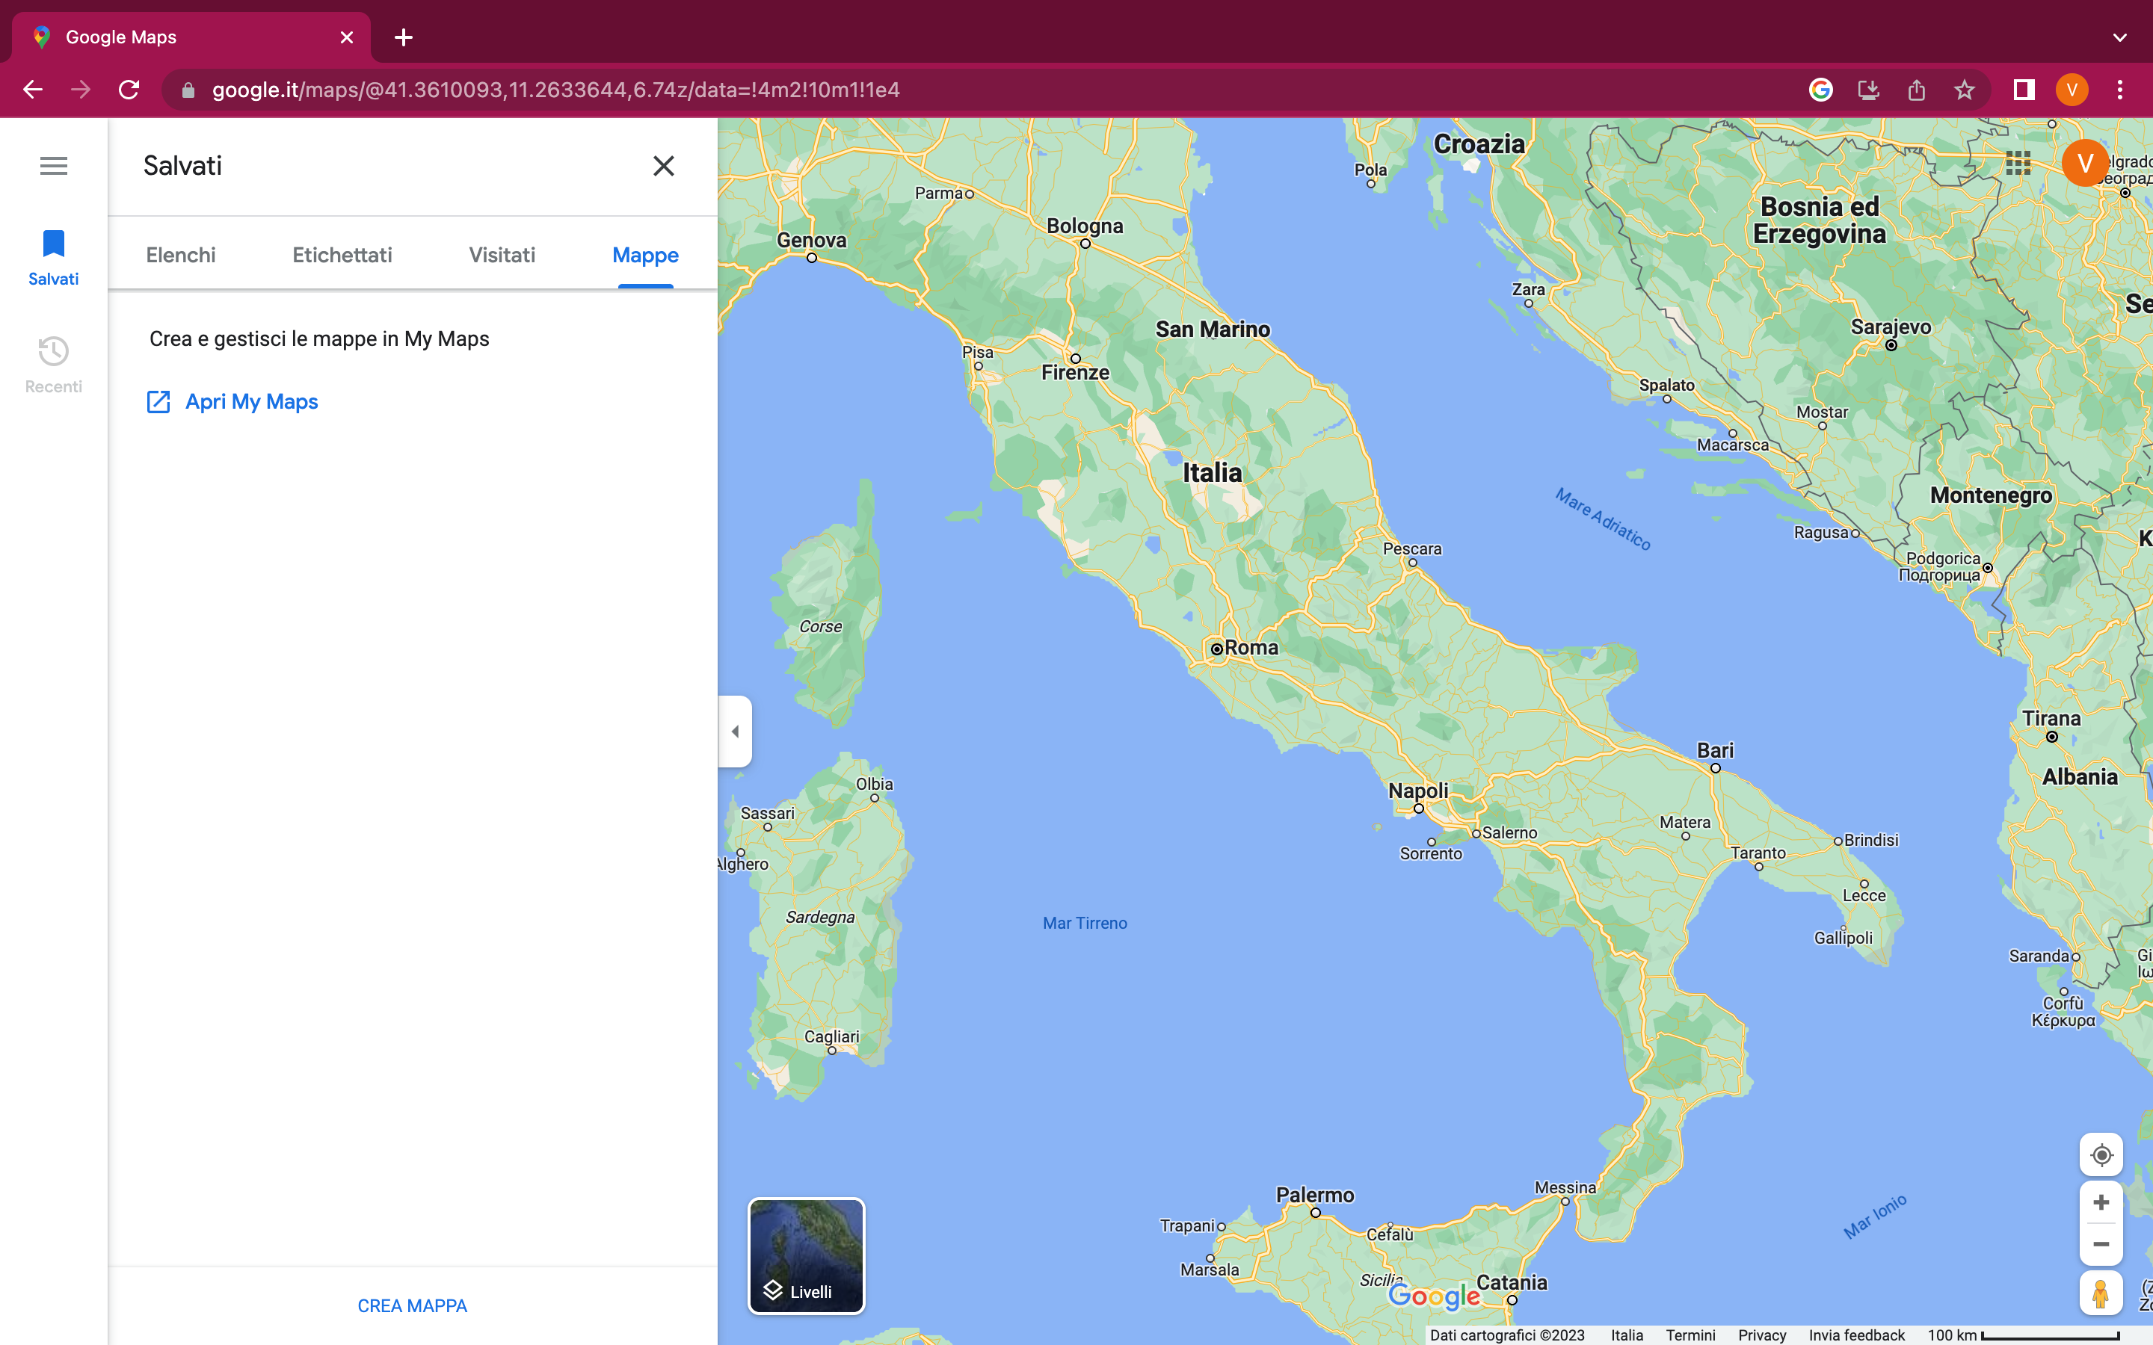Select the Street View pegman icon
This screenshot has width=2153, height=1345.
pos(2101,1293)
